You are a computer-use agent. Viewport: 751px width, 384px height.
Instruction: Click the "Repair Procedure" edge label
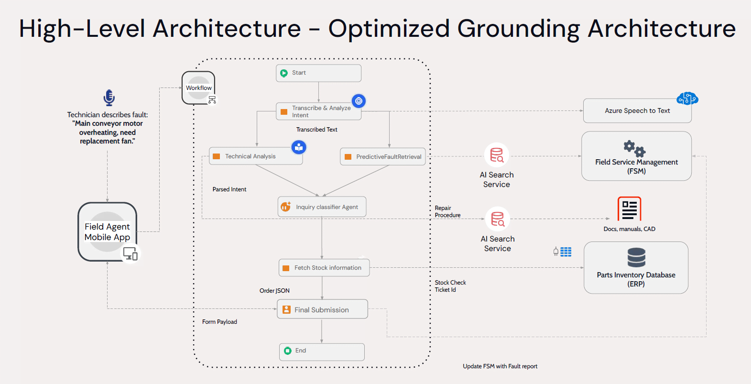coord(447,212)
